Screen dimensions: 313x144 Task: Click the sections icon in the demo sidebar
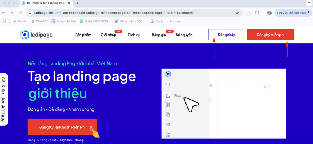168,105
